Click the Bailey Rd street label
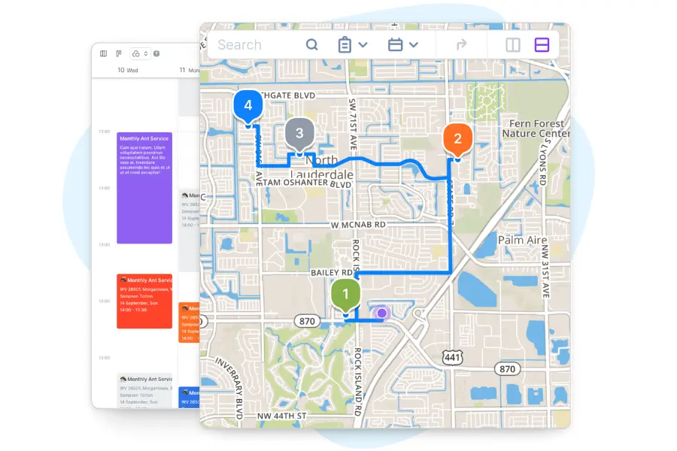Image resolution: width=677 pixels, height=451 pixels. (x=331, y=273)
